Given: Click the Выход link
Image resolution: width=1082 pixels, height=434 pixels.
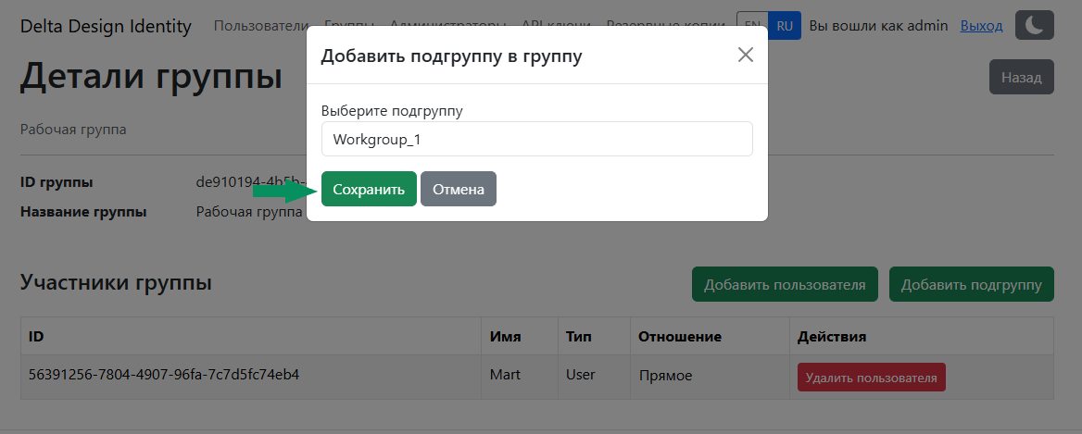Looking at the screenshot, I should (981, 26).
